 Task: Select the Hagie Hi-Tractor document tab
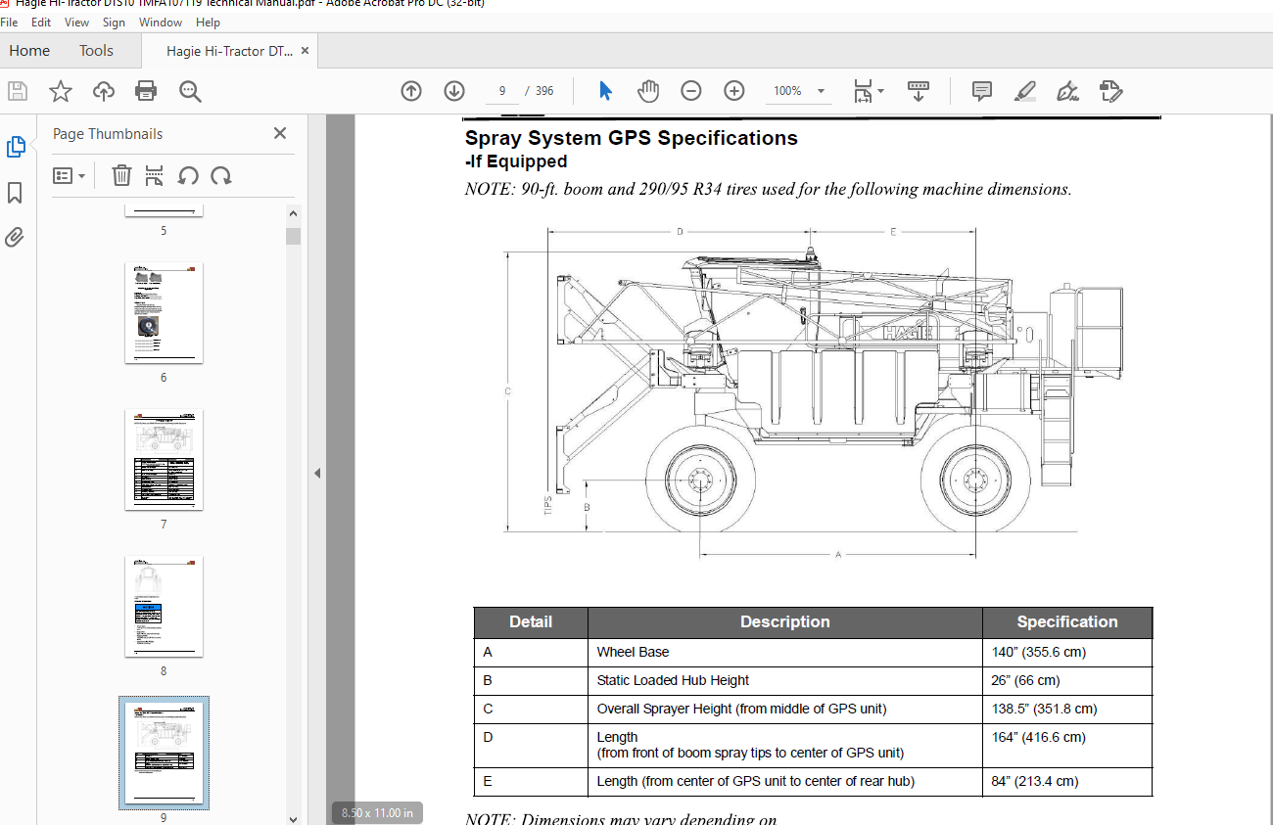tap(229, 51)
